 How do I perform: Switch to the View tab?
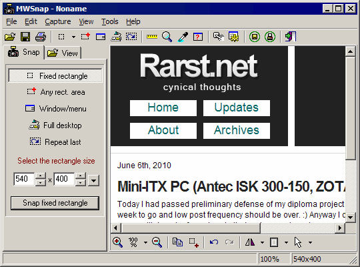tap(63, 53)
